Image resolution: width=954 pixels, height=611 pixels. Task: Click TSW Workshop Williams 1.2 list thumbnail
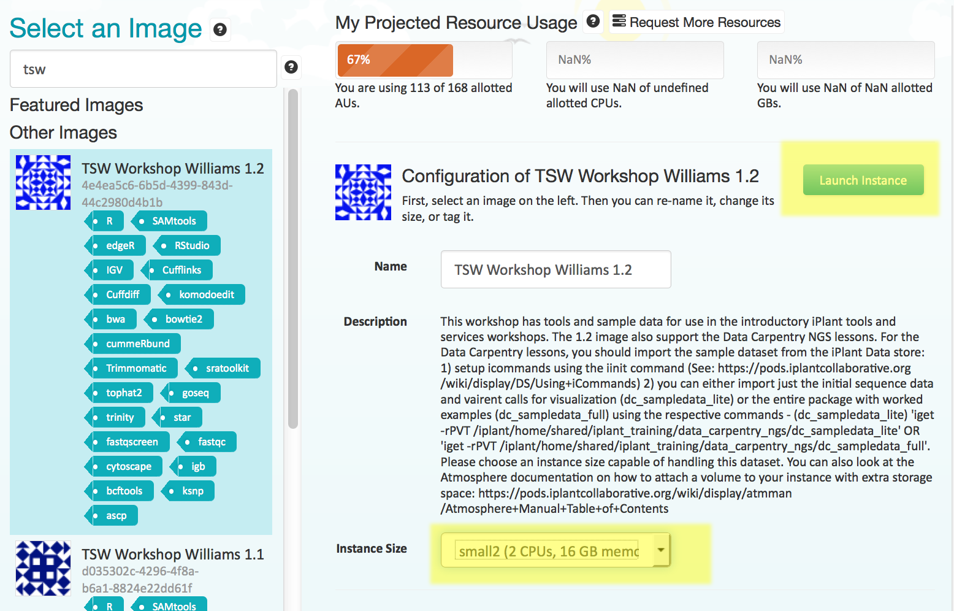[x=43, y=182]
